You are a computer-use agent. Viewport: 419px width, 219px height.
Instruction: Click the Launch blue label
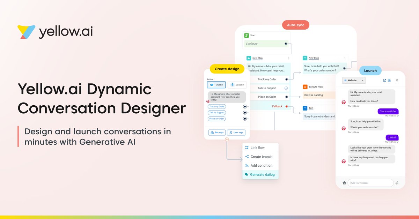(370, 70)
